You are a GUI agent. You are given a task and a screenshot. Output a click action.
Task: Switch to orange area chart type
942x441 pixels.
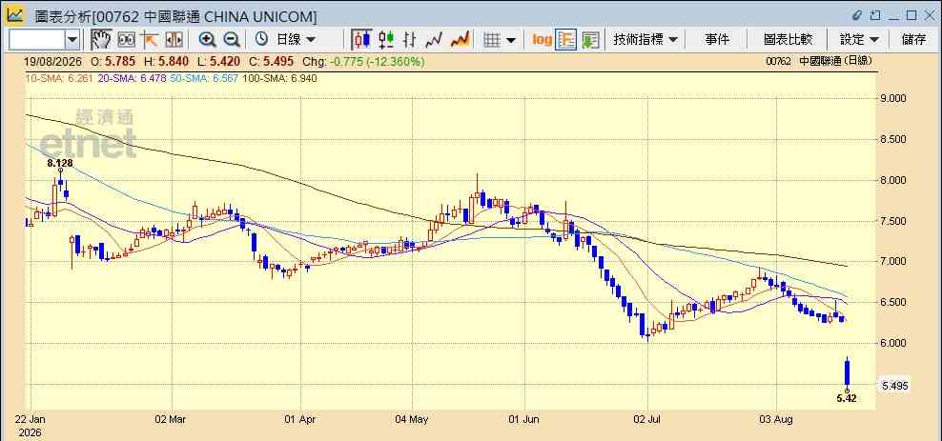pos(460,40)
